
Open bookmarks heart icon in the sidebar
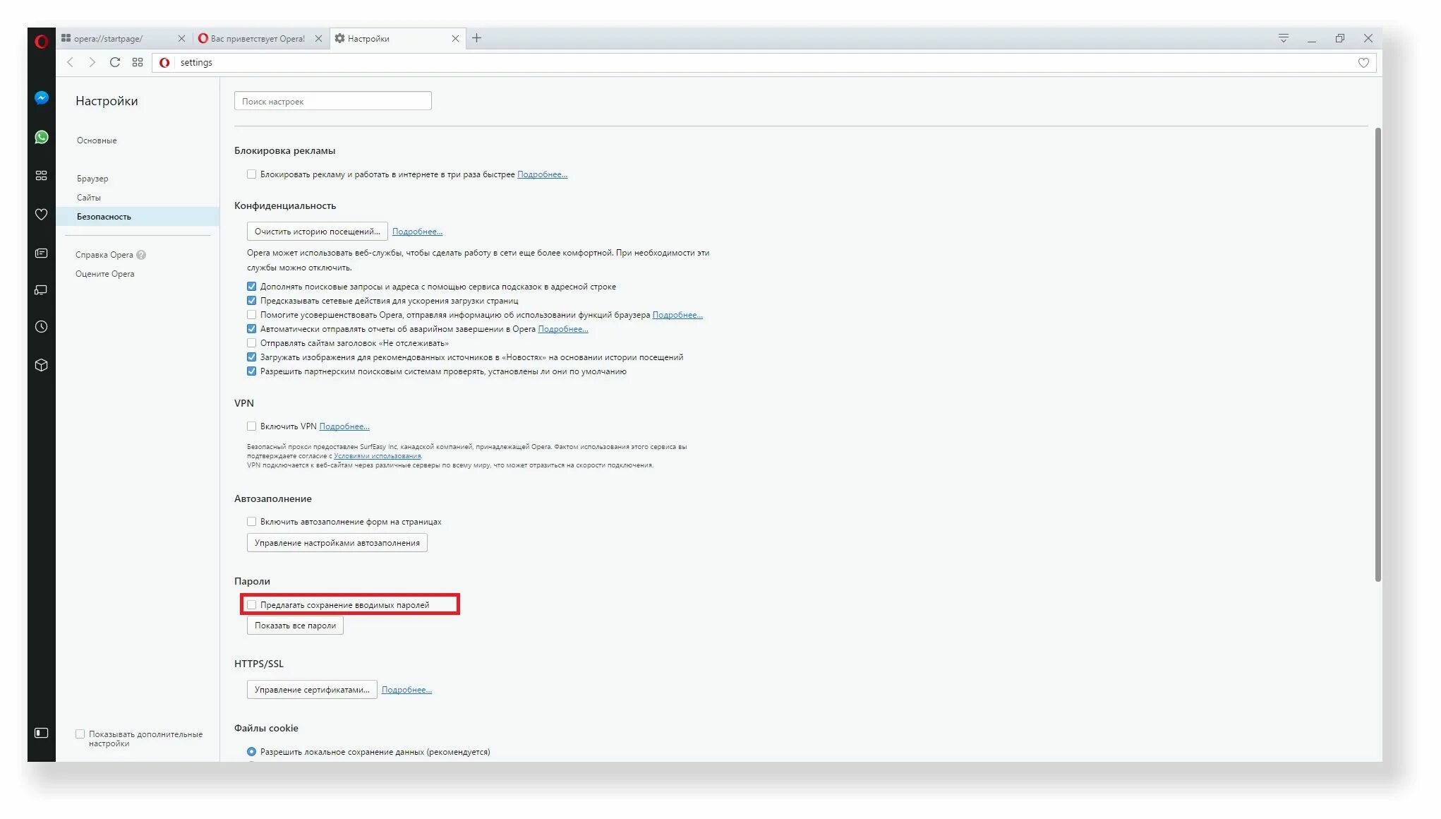[x=42, y=214]
